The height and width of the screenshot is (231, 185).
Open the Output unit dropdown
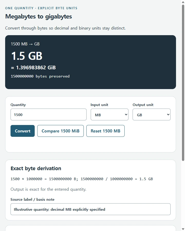pyautogui.click(x=152, y=114)
